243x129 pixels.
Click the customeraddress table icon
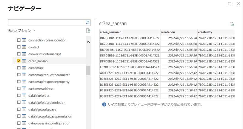tap(24, 89)
